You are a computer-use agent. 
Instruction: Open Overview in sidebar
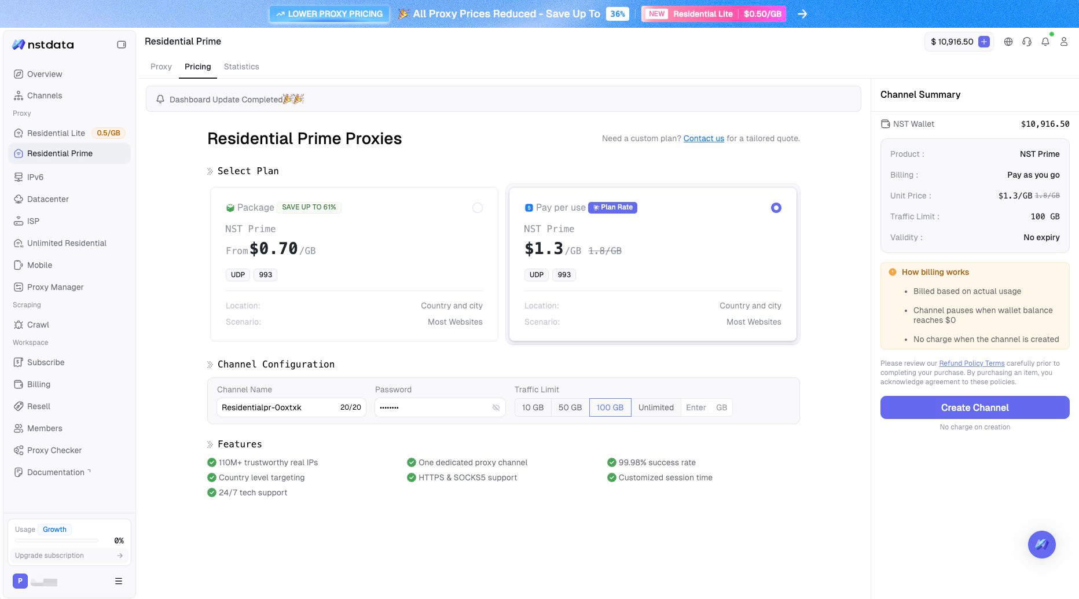coord(69,74)
